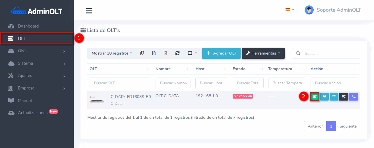Open the column visibility dropdown

pyautogui.click(x=192, y=53)
